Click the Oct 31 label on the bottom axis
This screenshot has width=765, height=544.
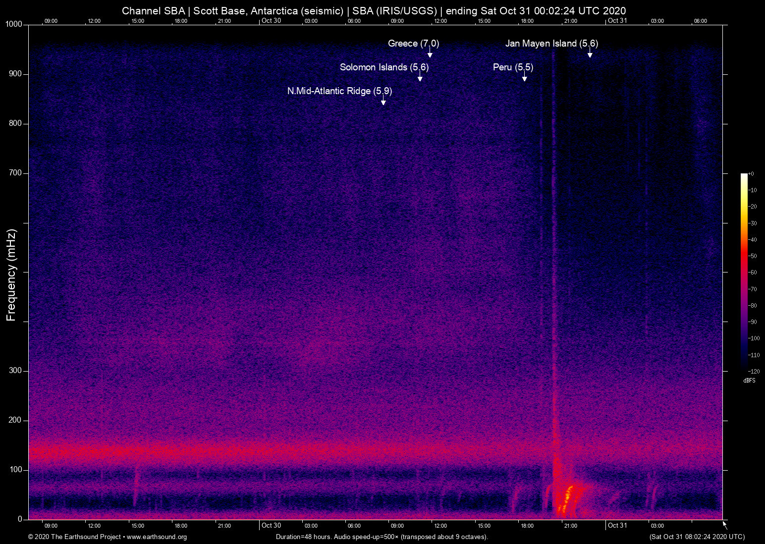point(617,525)
